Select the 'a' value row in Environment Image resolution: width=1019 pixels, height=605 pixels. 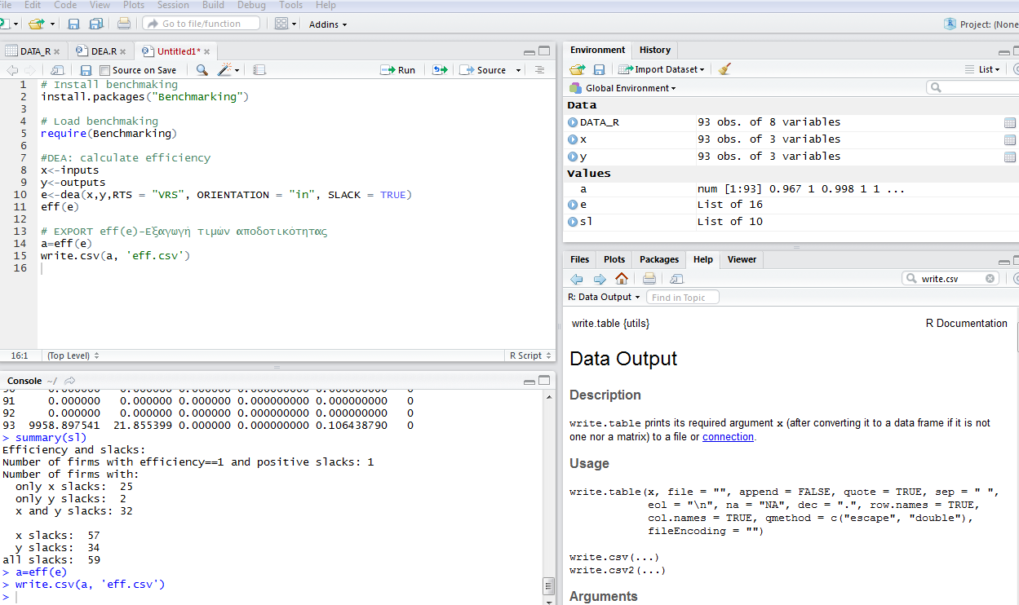tap(791, 189)
